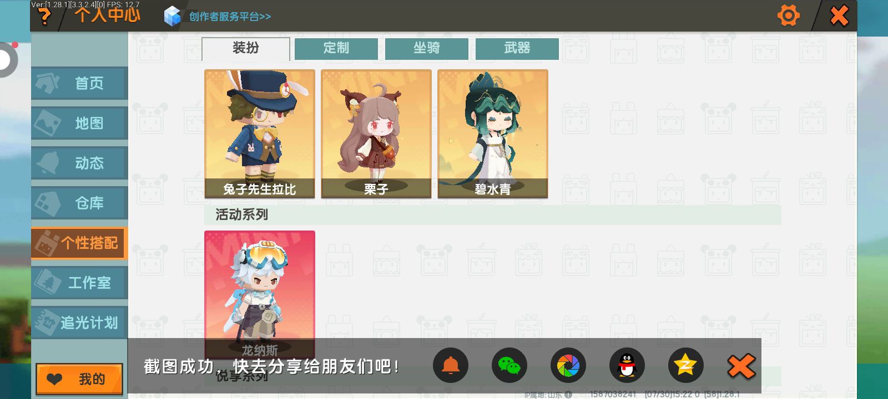This screenshot has width=888, height=399.
Task: Dismiss the screenshot share banner
Action: pyautogui.click(x=741, y=366)
